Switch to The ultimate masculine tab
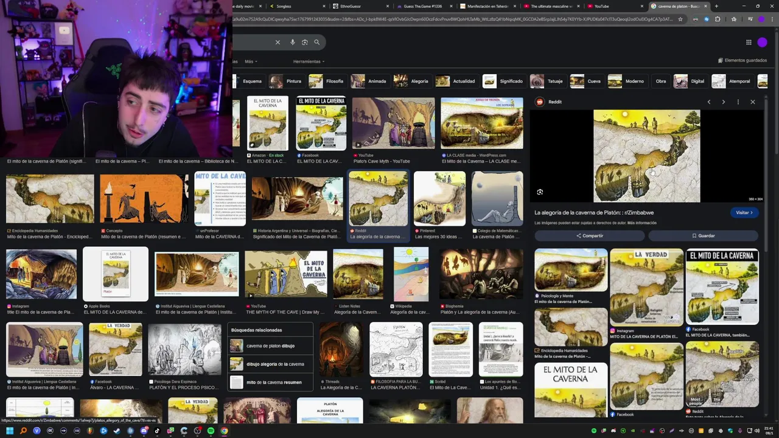This screenshot has width=779, height=438. point(552,6)
